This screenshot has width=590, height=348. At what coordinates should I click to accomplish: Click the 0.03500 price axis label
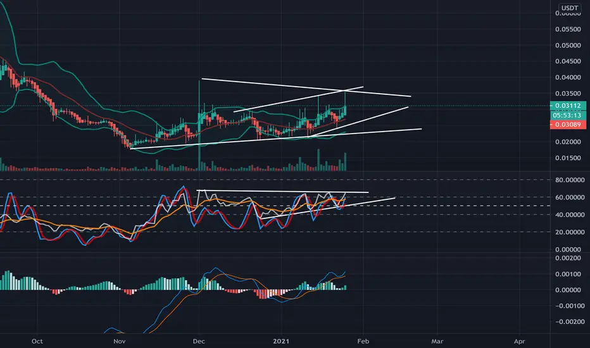(568, 94)
